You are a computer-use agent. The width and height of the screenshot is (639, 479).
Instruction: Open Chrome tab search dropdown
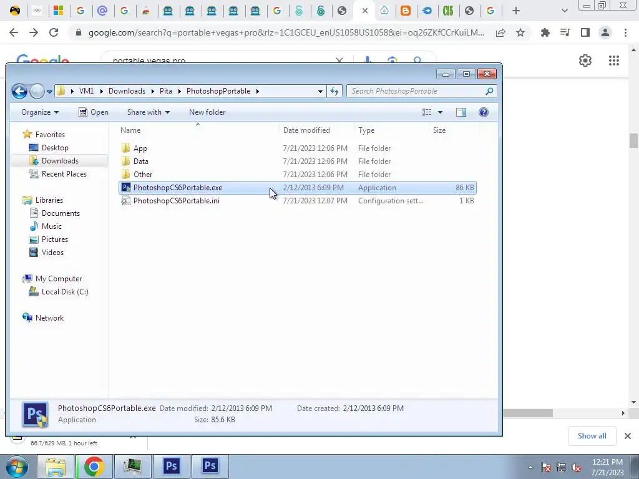click(x=564, y=11)
